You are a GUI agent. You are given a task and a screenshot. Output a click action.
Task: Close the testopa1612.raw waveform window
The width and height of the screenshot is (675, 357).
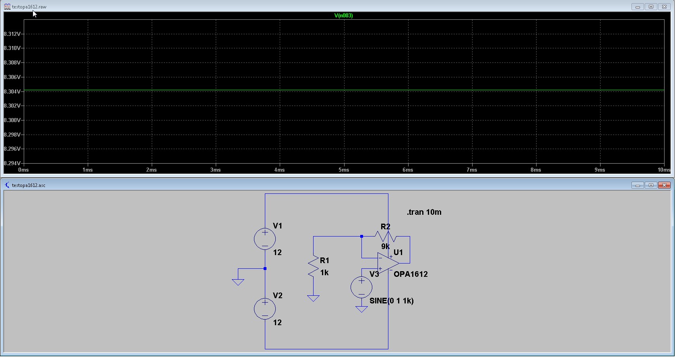click(x=664, y=6)
